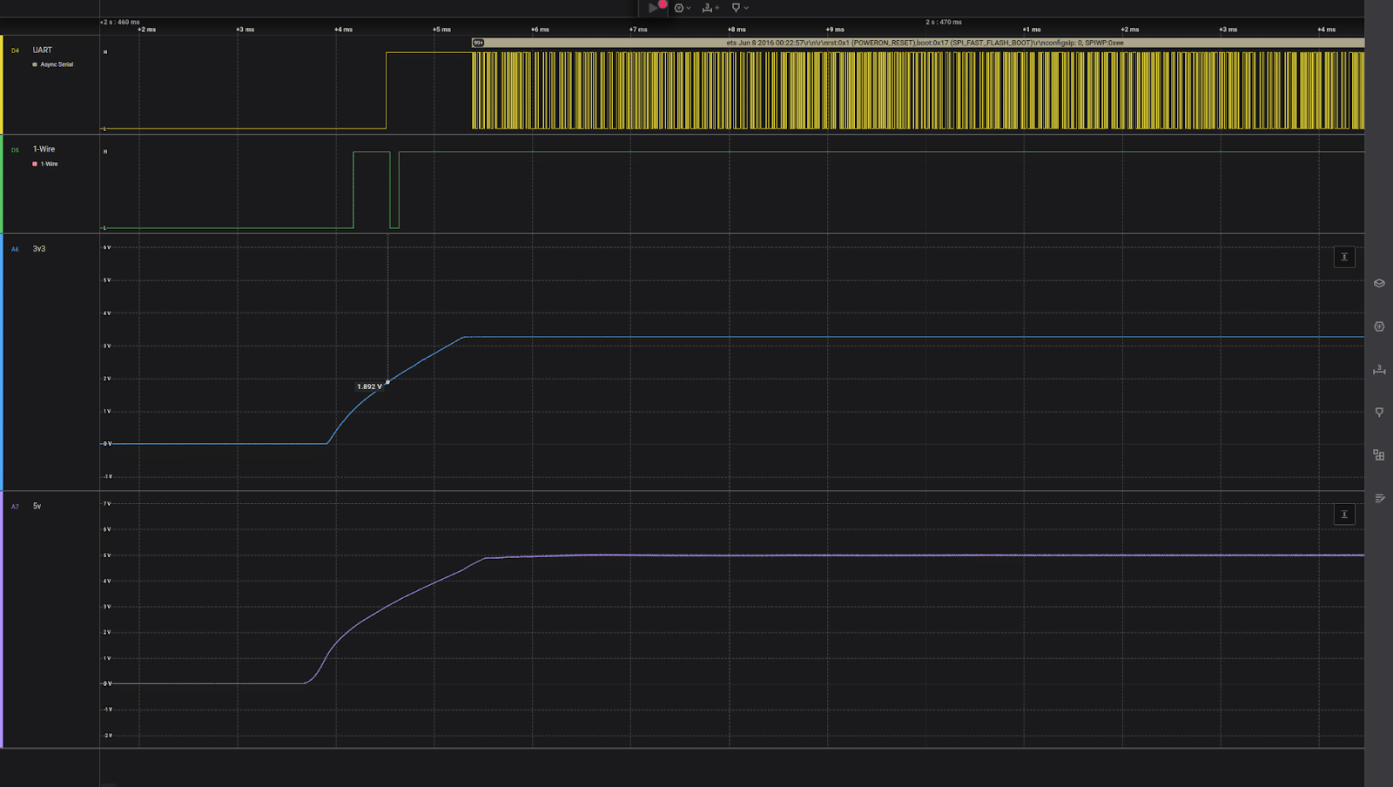The image size is (1393, 787).
Task: Open the Analyzers panel in the sidebar
Action: 1379,326
